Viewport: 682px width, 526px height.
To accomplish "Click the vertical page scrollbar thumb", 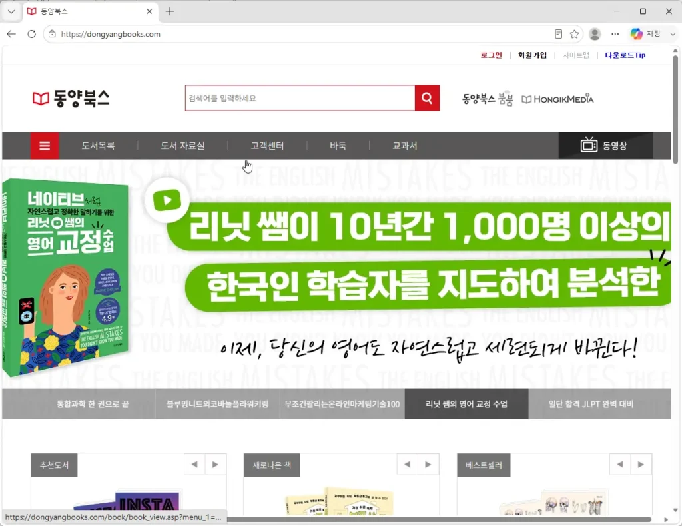I will click(675, 110).
